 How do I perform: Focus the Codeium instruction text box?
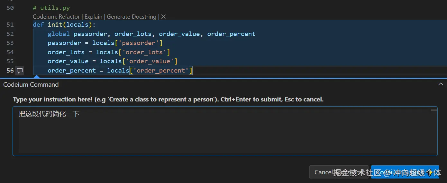(222, 131)
